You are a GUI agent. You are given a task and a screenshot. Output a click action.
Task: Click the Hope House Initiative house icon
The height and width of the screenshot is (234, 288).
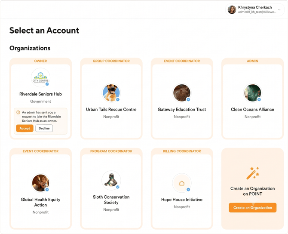182,183
